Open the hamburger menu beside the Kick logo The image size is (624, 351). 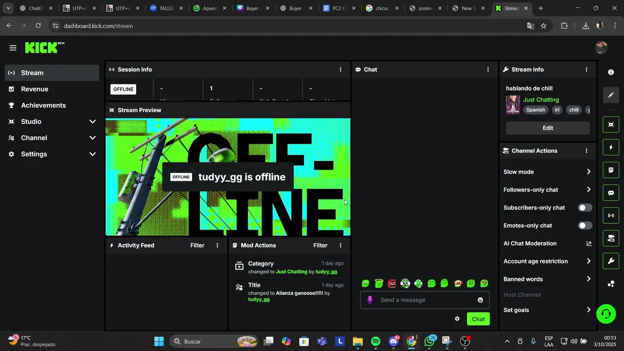(x=13, y=48)
